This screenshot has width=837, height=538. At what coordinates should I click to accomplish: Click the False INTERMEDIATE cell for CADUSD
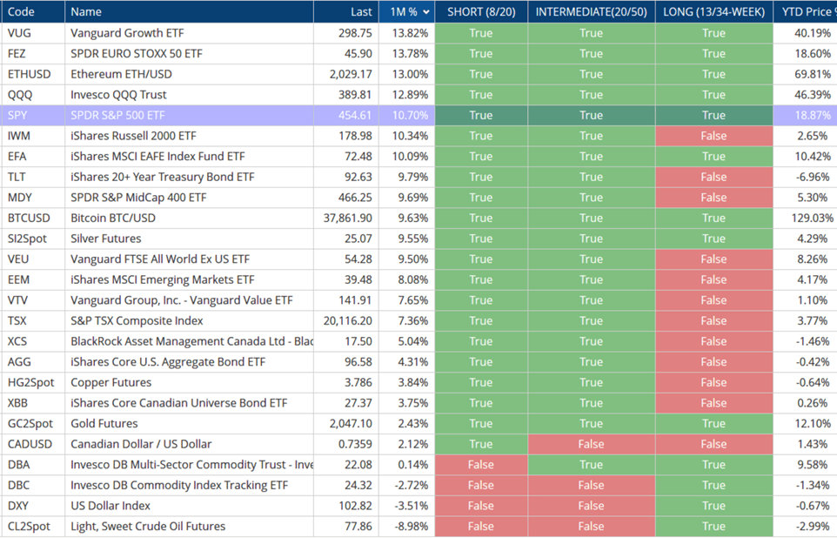coord(591,444)
